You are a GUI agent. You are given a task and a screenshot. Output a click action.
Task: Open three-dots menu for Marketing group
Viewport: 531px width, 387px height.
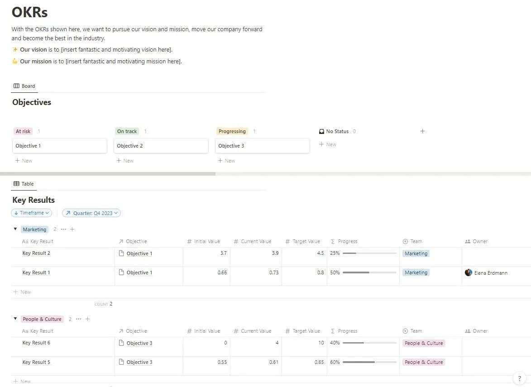[63, 229]
